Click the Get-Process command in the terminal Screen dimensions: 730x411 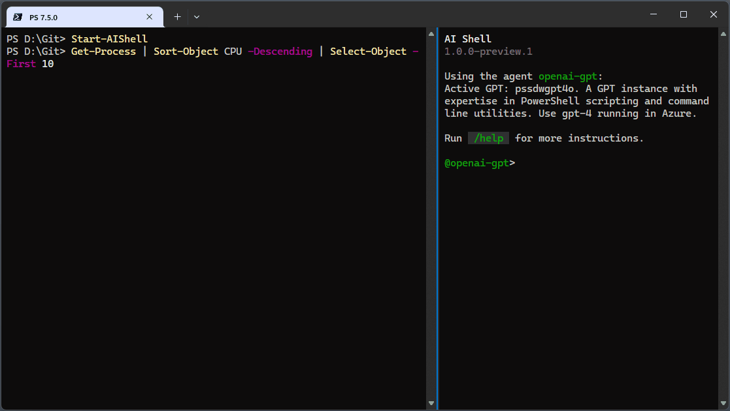point(106,51)
